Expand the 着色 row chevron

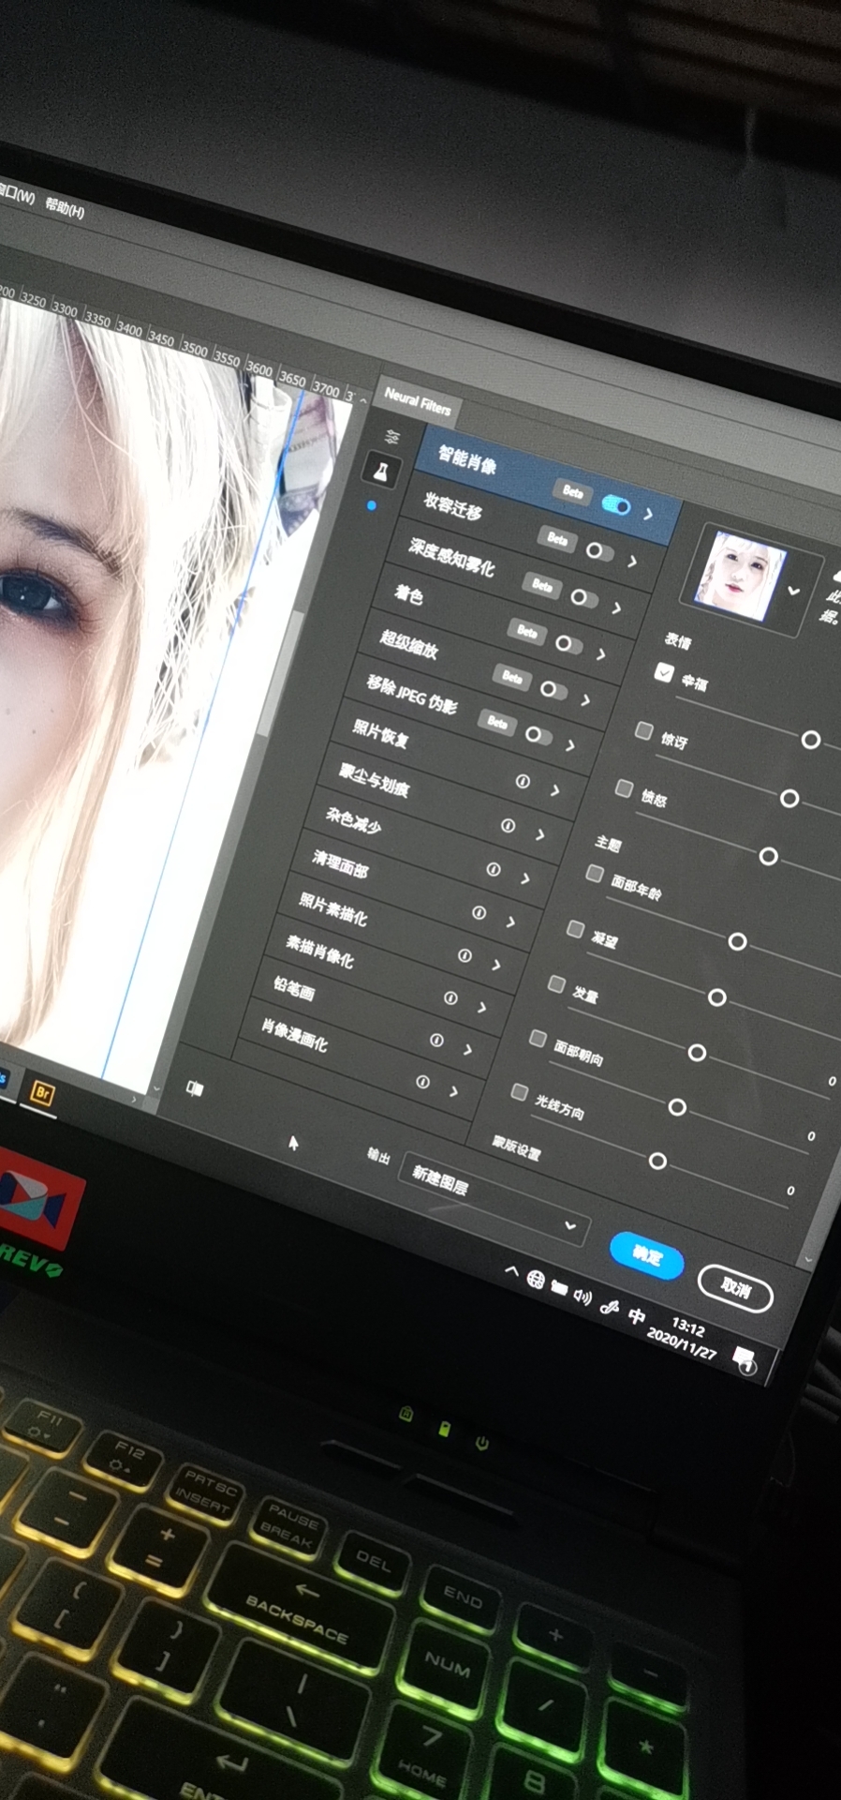tap(601, 653)
